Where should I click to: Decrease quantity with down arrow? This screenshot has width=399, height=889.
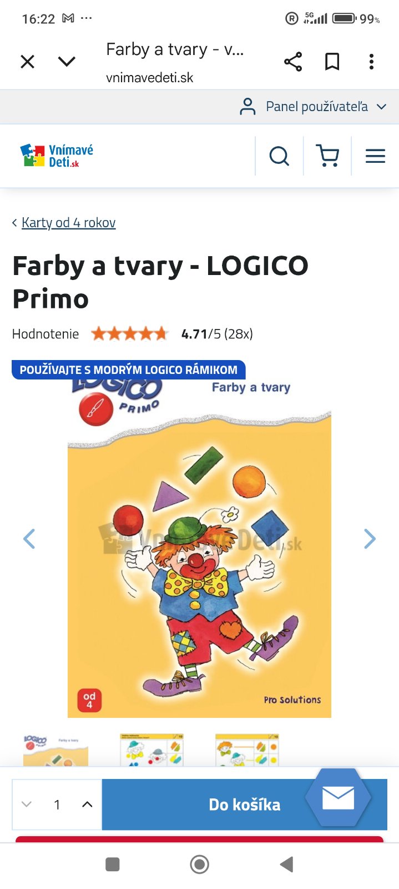tap(26, 804)
